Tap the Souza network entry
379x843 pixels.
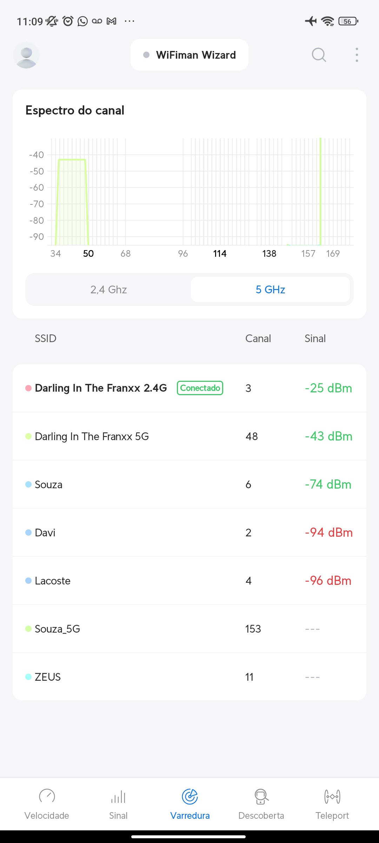click(x=49, y=485)
